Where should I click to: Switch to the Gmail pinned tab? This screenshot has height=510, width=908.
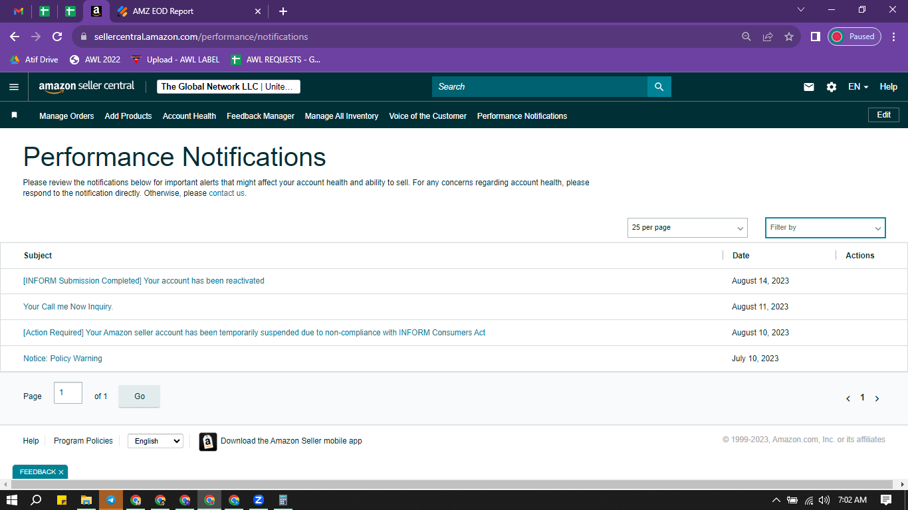19,11
